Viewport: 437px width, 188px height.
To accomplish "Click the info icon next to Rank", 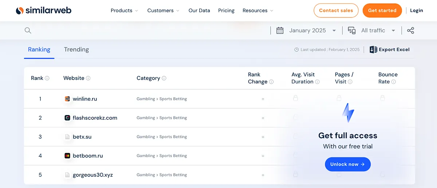I will click(x=47, y=78).
